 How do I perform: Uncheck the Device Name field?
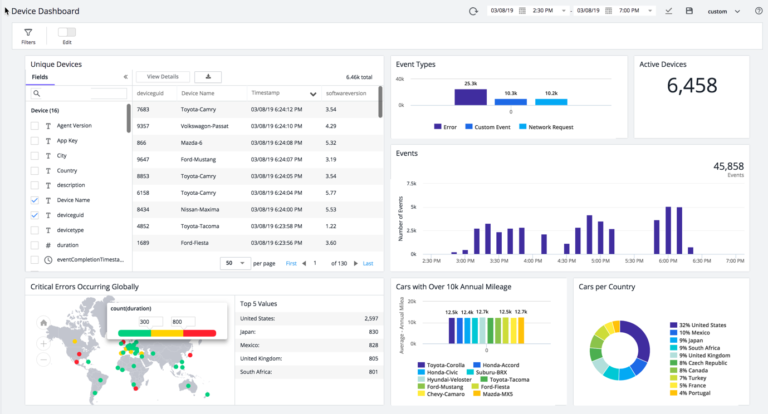pyautogui.click(x=35, y=200)
